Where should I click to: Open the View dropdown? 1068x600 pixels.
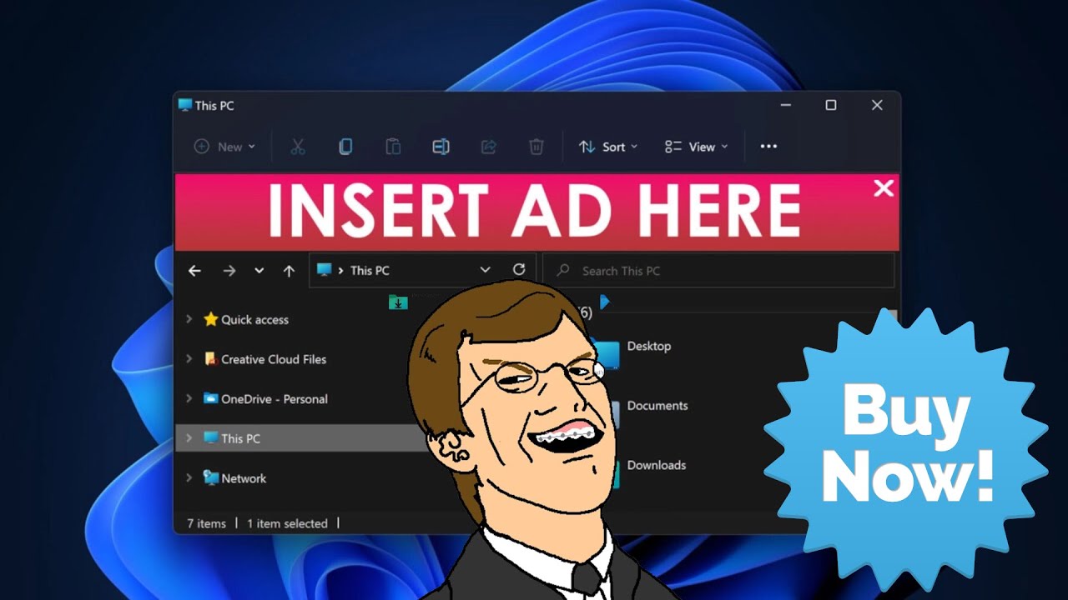click(x=695, y=147)
